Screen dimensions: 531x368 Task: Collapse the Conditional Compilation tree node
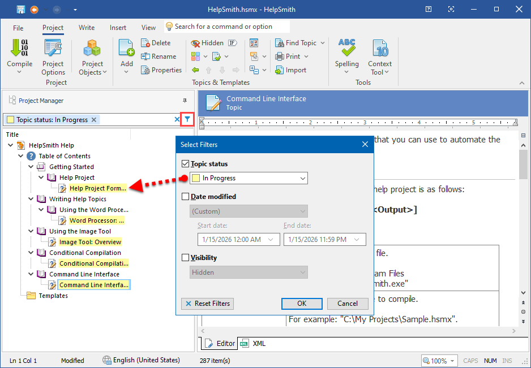[x=31, y=252]
